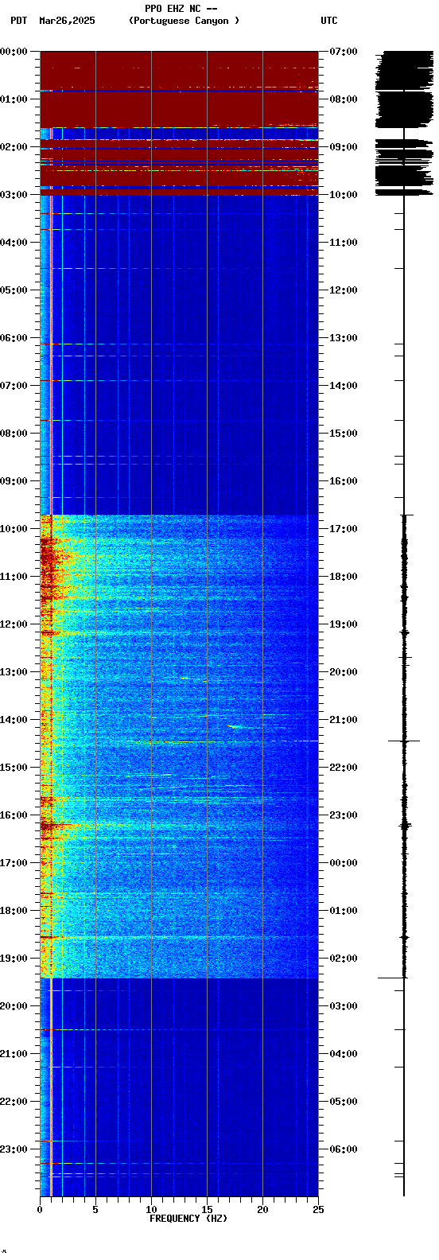Select the UTC axis "05:00" label
The width and height of the screenshot is (439, 1260).
tap(344, 1102)
